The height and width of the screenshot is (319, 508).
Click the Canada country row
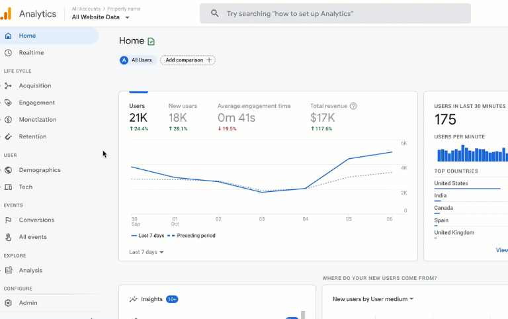[x=471, y=208]
